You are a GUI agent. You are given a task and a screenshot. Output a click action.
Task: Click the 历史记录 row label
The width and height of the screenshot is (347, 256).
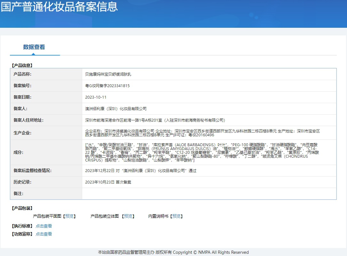pyautogui.click(x=22, y=182)
